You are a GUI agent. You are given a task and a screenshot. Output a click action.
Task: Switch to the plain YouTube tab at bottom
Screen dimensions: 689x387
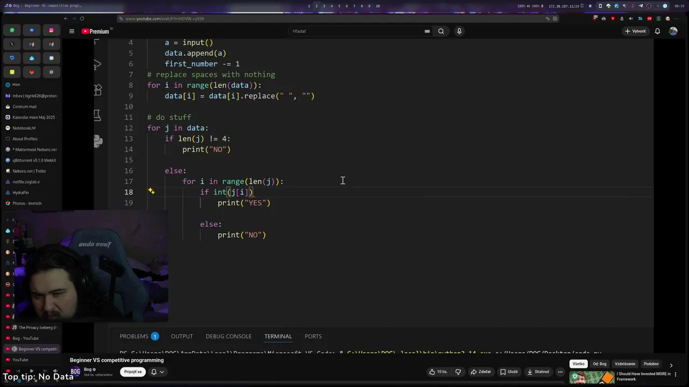coord(31,360)
